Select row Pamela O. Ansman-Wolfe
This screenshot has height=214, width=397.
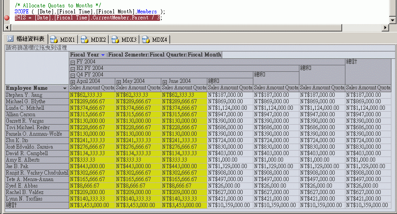(37, 134)
